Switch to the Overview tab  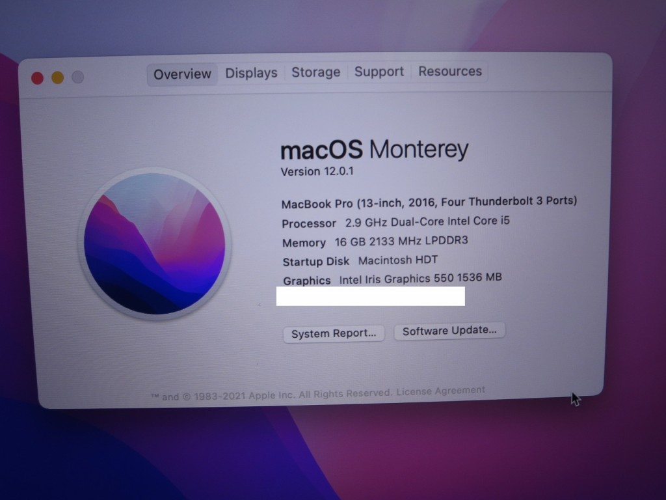[182, 74]
